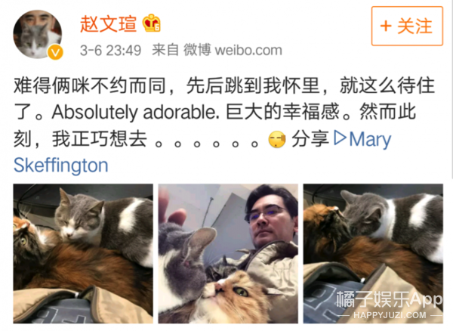Open the middle selfie photo with cats
Screen dimensions: 453x331
tap(228, 253)
